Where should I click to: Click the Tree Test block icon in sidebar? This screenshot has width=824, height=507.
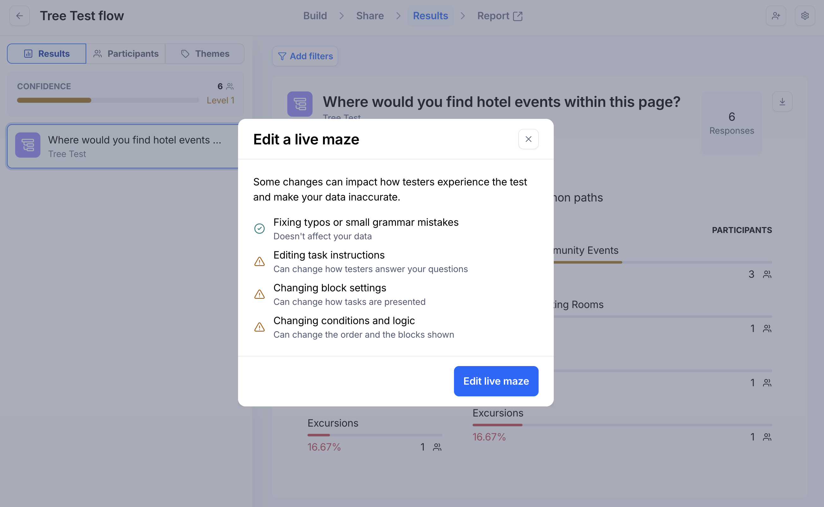coord(28,145)
